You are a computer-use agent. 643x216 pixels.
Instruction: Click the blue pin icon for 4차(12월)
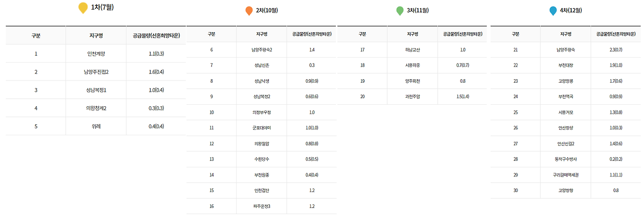(553, 11)
